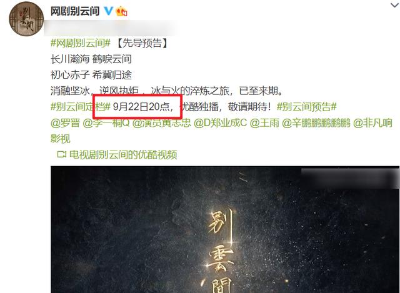400x293 pixels.
Task: Visit the @罗晋 mention
Action: [65, 123]
